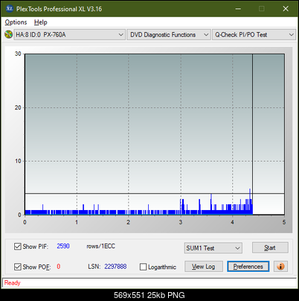The image size is (299, 301).
Task: Open the Q-Check PI/PO Test dropdown
Action: [x=254, y=35]
